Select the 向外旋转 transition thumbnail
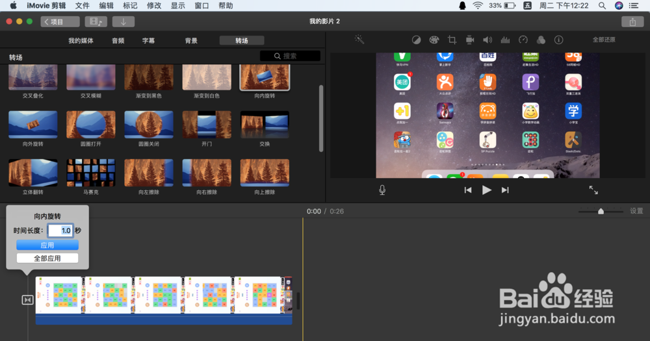Viewport: 650px width, 341px height. click(32, 124)
